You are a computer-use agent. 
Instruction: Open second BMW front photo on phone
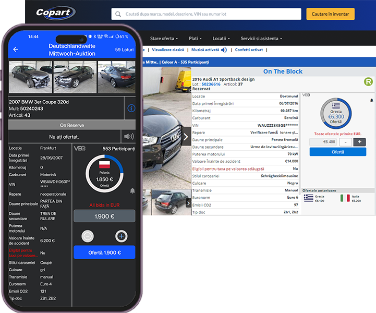(x=75, y=77)
